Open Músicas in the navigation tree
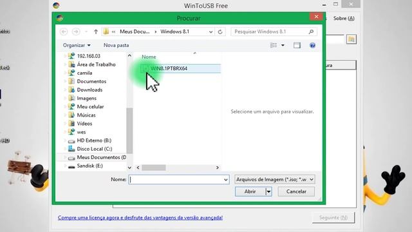412x232 pixels. [x=86, y=115]
